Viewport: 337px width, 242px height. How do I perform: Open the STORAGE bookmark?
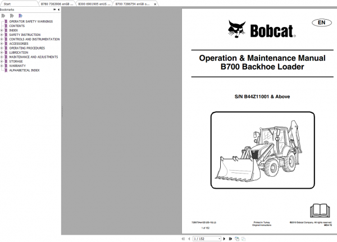click(x=16, y=61)
